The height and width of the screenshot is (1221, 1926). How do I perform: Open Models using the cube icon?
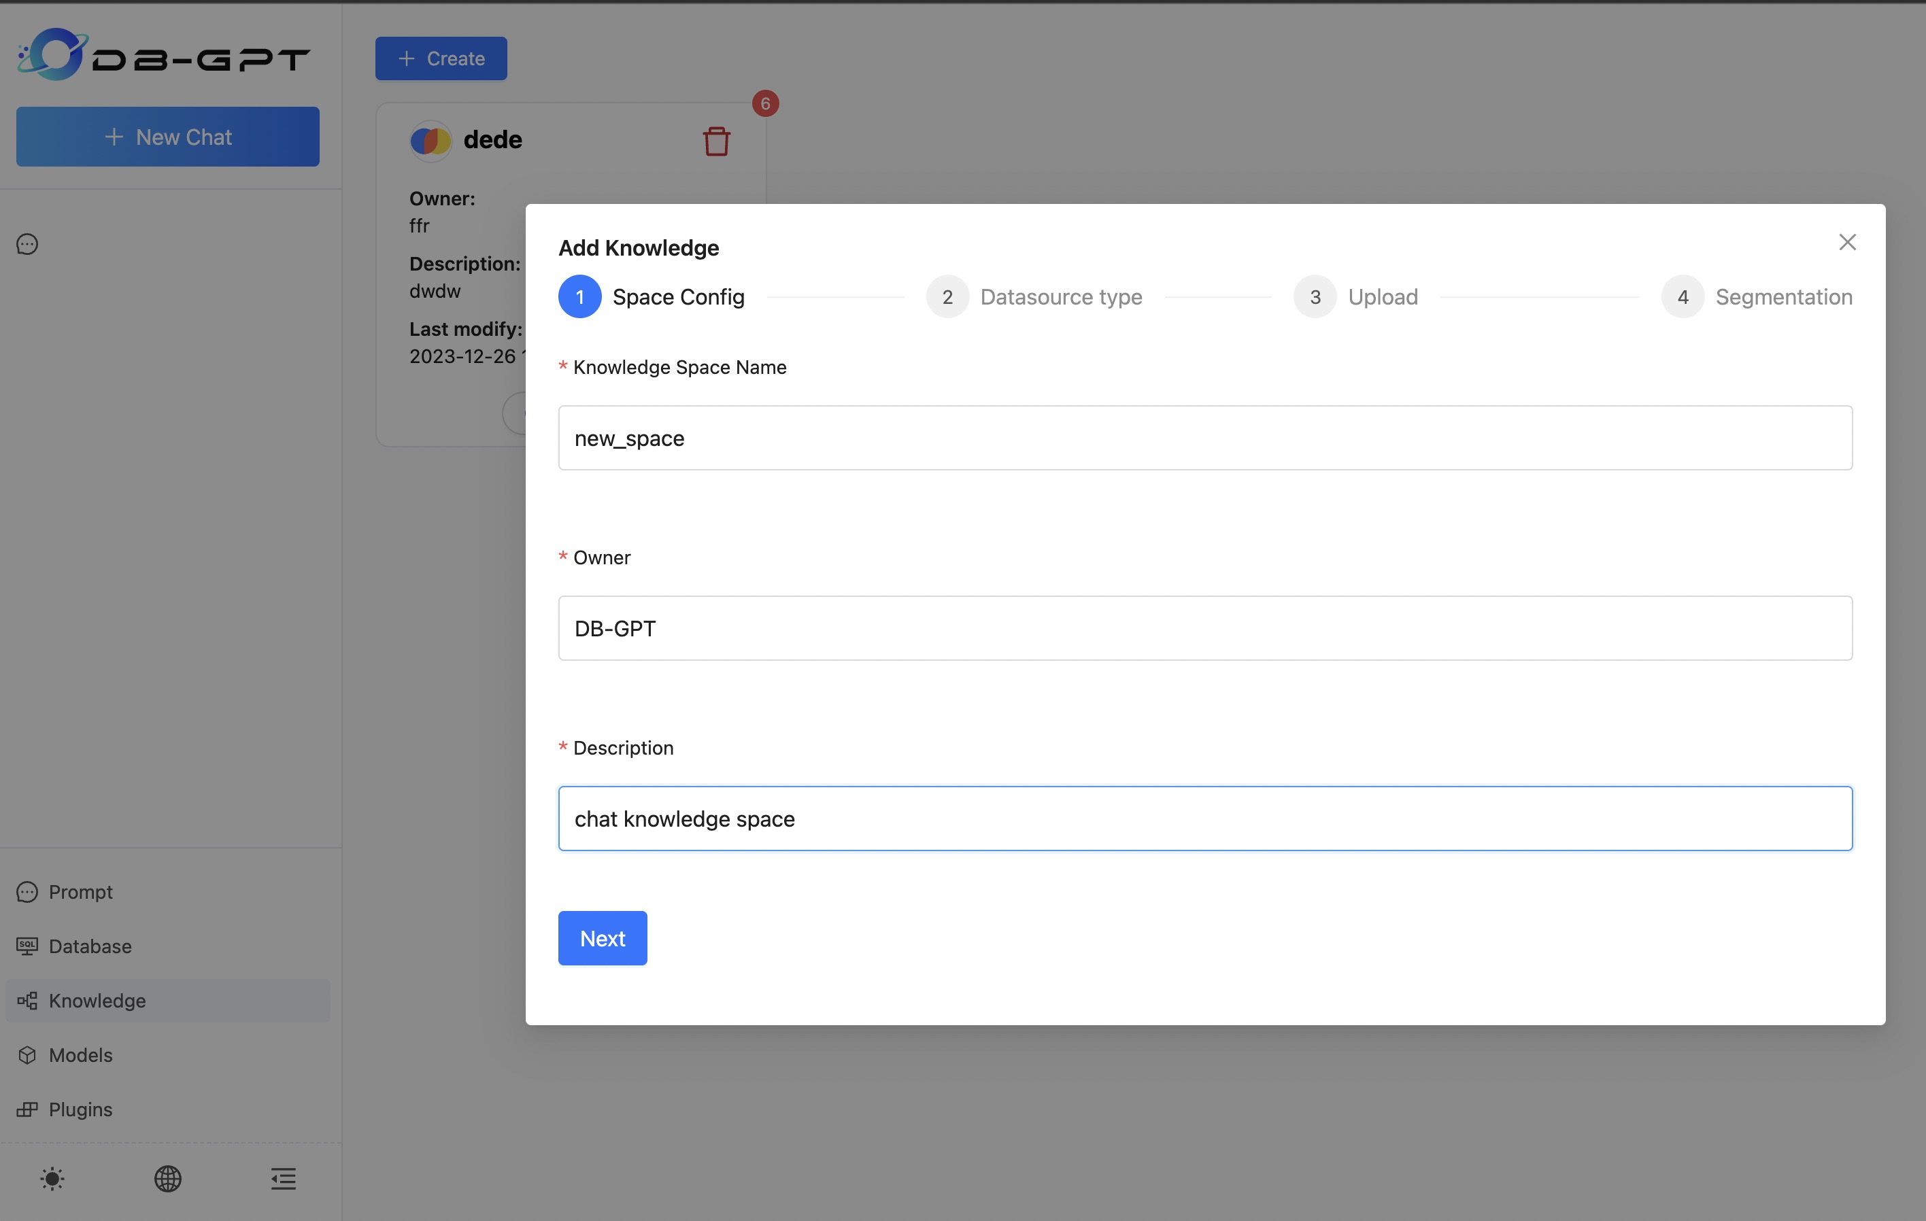click(28, 1054)
